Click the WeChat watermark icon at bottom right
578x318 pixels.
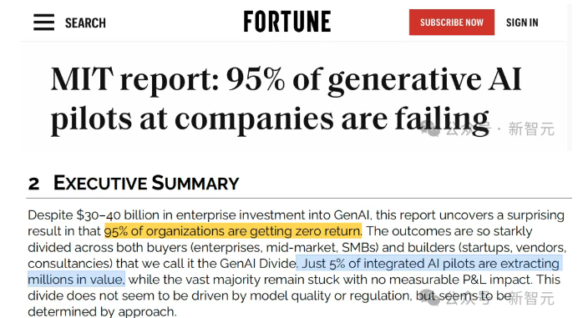[430, 299]
